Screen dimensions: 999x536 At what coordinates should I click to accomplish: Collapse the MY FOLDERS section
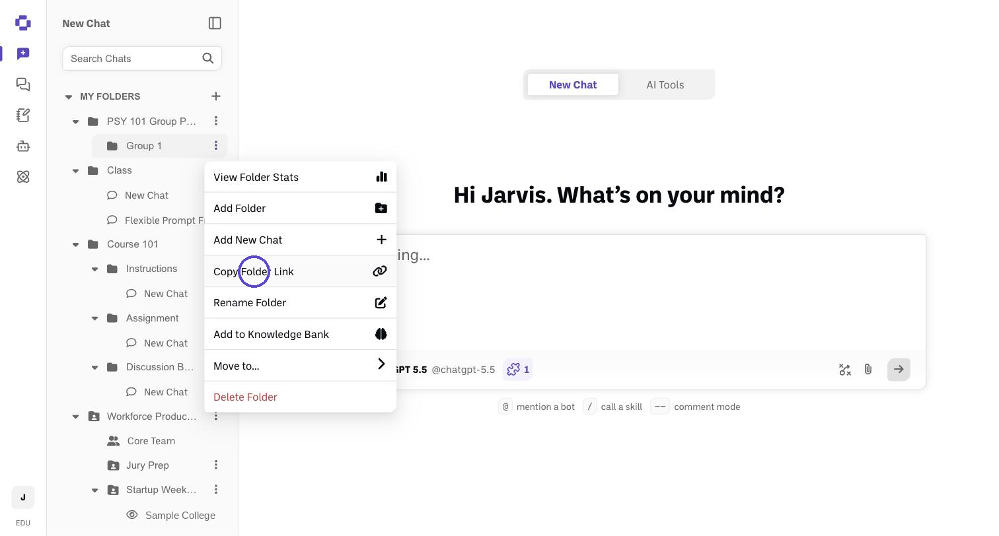point(68,96)
